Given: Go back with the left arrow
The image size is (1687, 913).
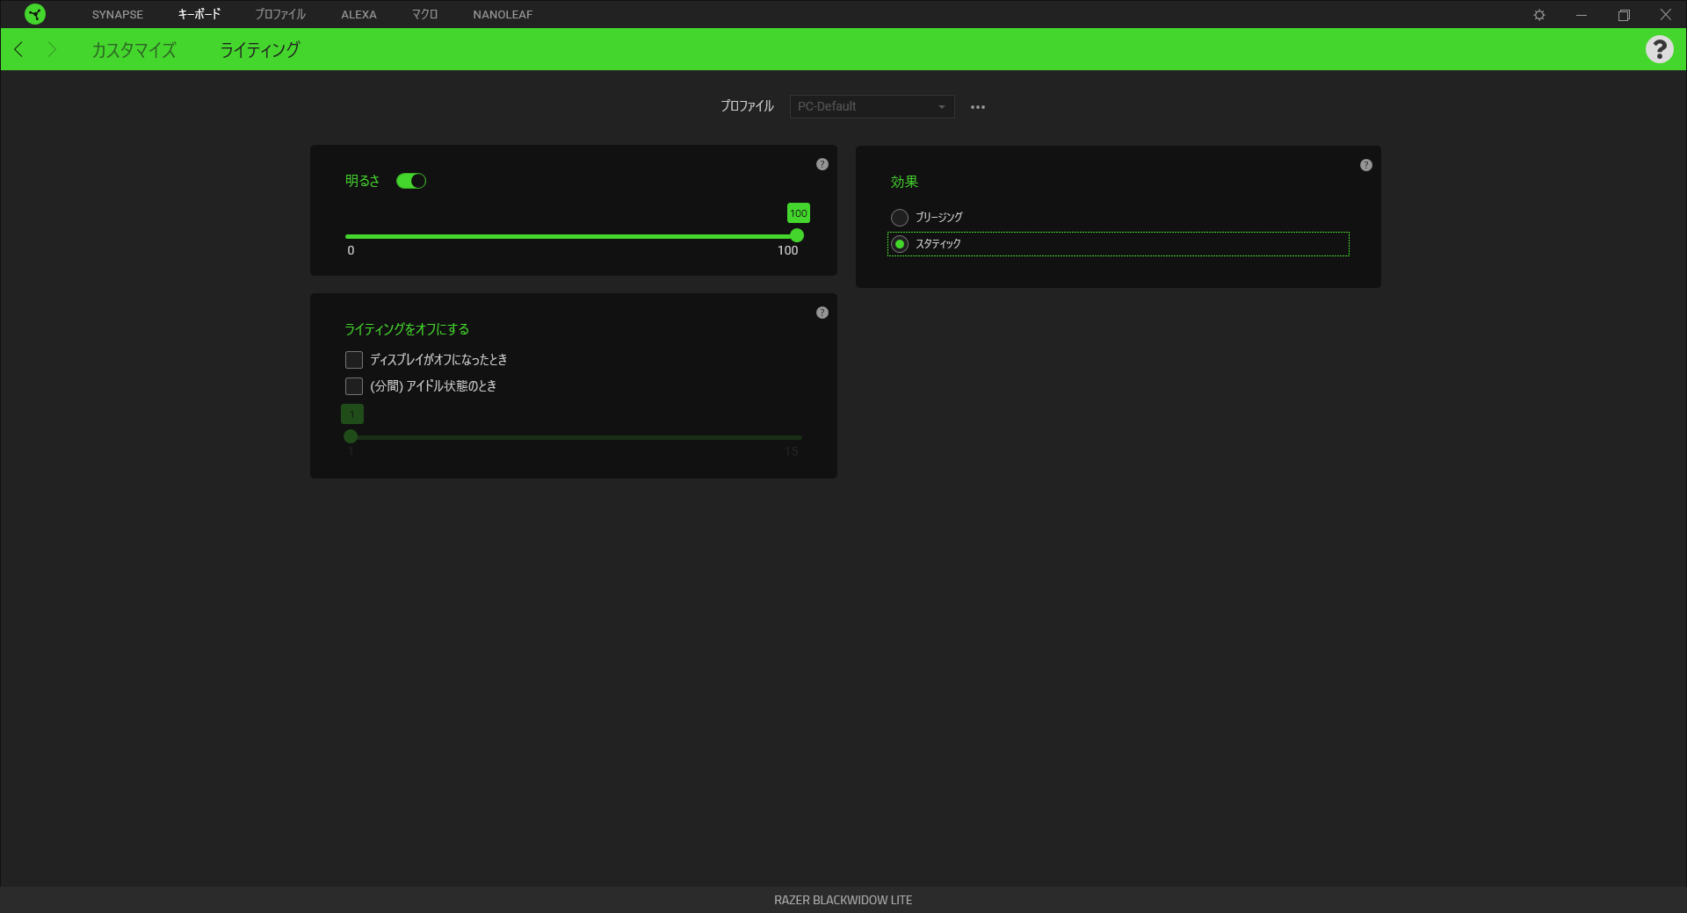Looking at the screenshot, I should pos(19,49).
